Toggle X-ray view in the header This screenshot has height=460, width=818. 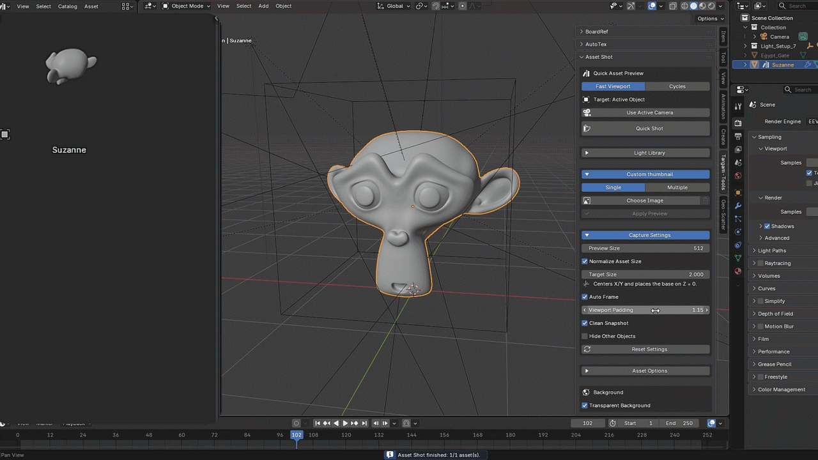(672, 6)
